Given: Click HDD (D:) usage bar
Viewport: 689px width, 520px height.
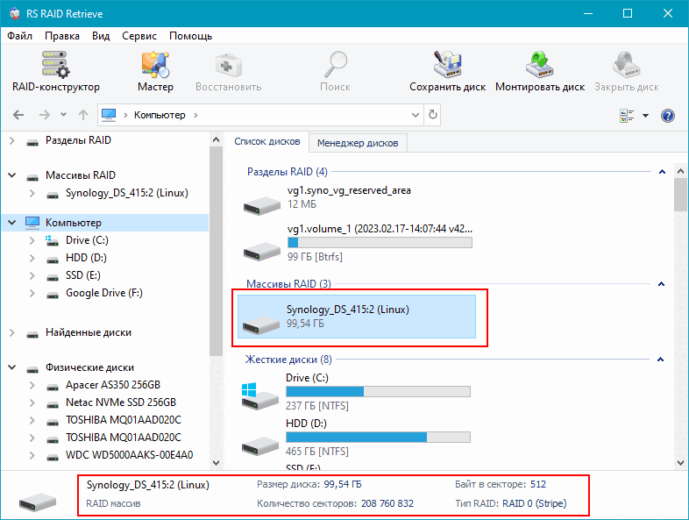Looking at the screenshot, I should coord(378,438).
